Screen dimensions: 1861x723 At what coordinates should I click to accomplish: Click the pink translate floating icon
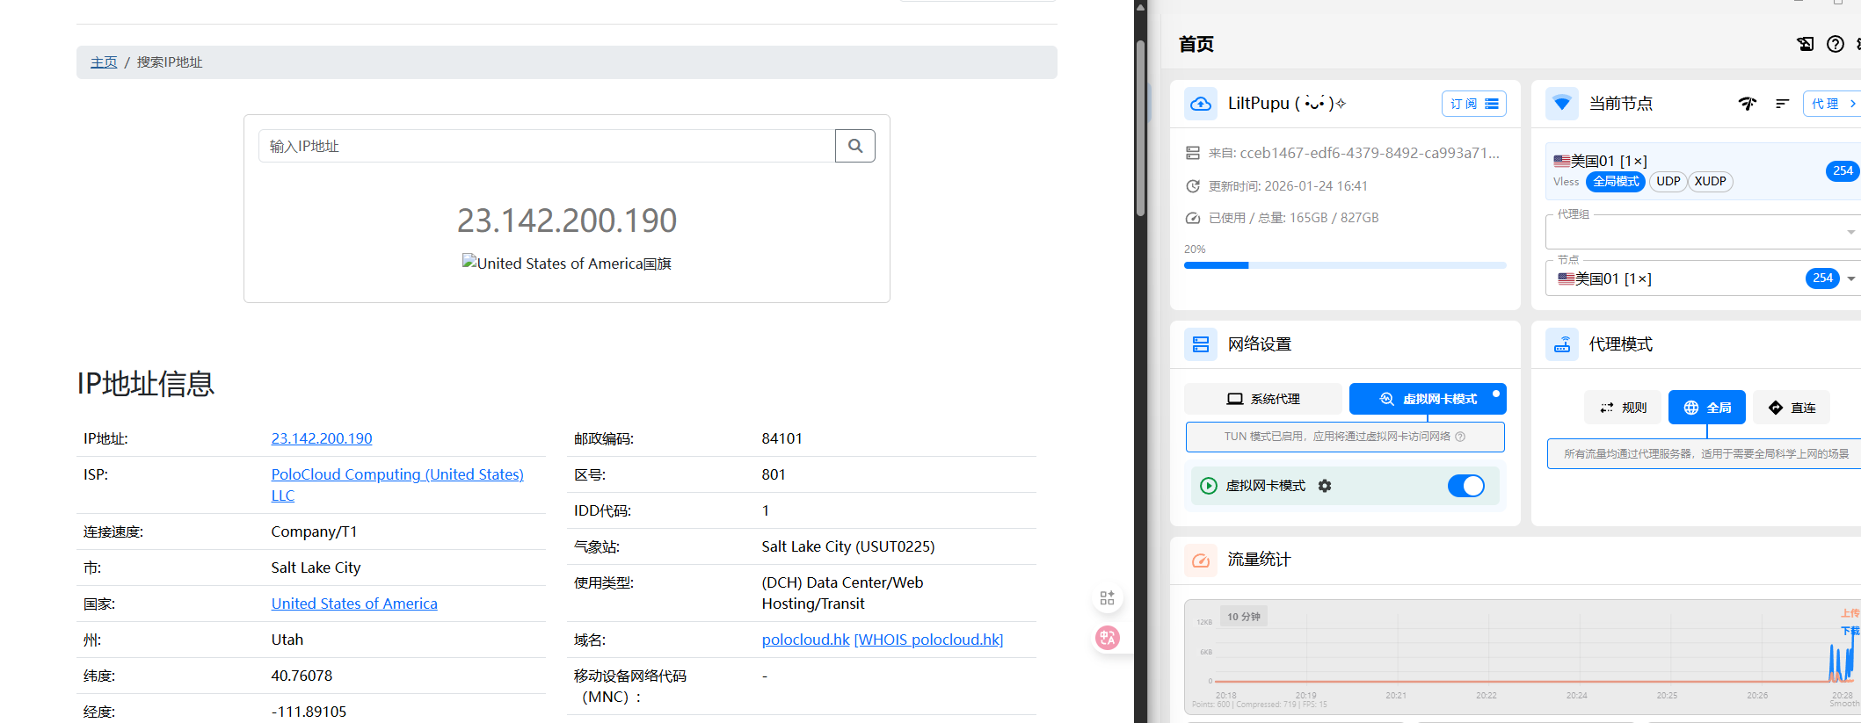[x=1107, y=638]
